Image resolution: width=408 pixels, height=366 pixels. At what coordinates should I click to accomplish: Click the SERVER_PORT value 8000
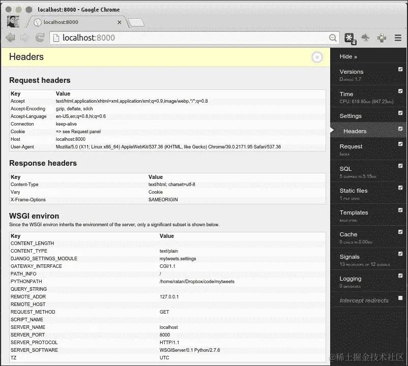pos(165,335)
